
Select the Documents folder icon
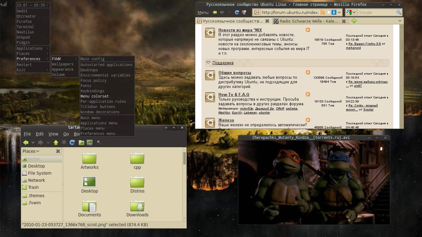point(89,206)
